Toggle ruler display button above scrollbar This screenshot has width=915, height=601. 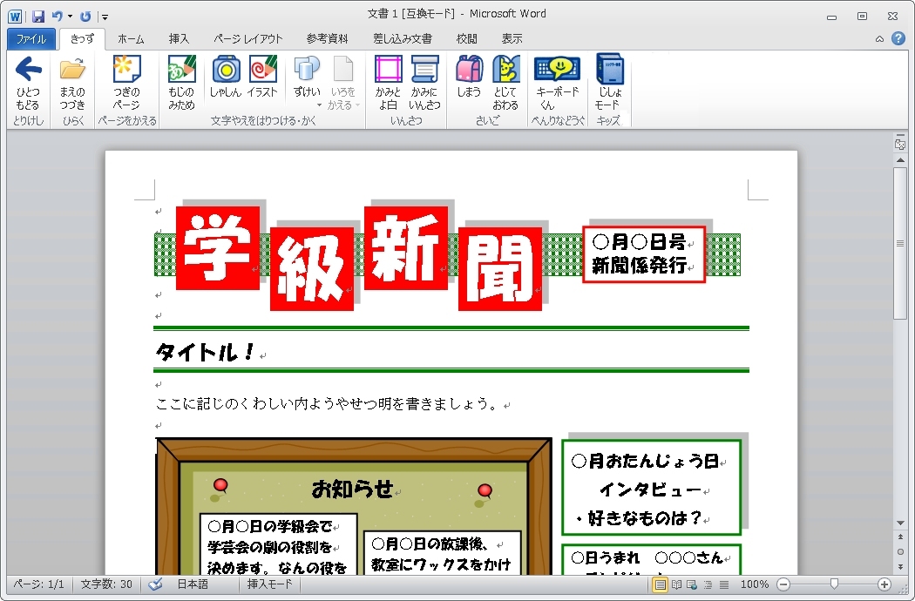pyautogui.click(x=900, y=144)
